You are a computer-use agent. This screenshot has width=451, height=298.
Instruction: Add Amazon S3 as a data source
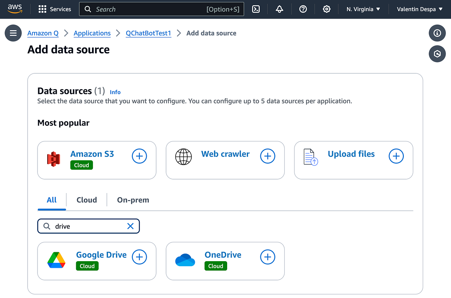point(139,156)
